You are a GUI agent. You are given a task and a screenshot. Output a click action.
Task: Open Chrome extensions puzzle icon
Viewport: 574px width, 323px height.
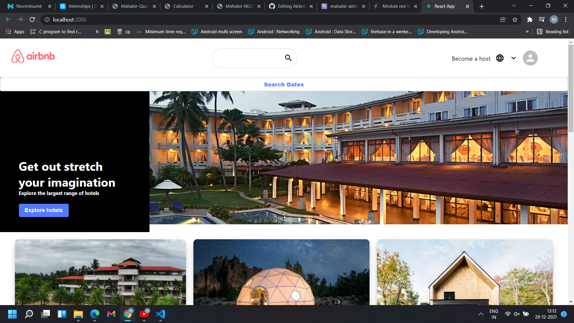tap(530, 19)
